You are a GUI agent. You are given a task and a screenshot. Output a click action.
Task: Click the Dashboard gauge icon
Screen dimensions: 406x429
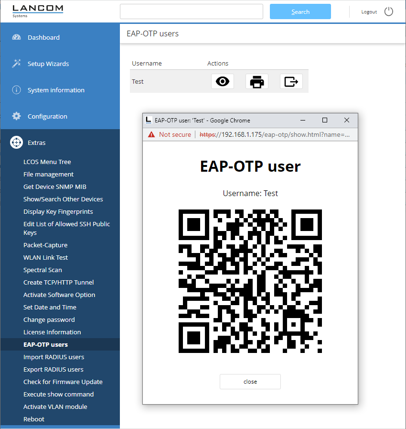click(x=17, y=37)
